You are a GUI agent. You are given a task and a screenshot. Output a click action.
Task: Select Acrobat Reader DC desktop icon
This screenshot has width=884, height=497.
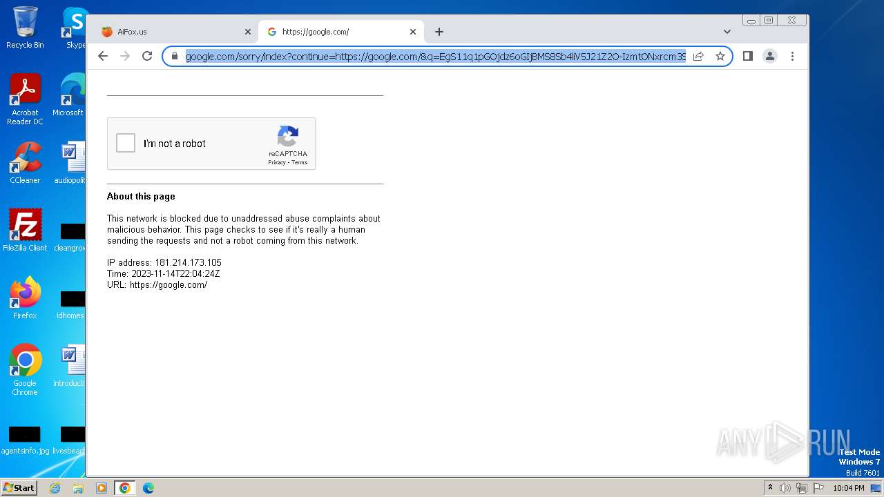25,99
